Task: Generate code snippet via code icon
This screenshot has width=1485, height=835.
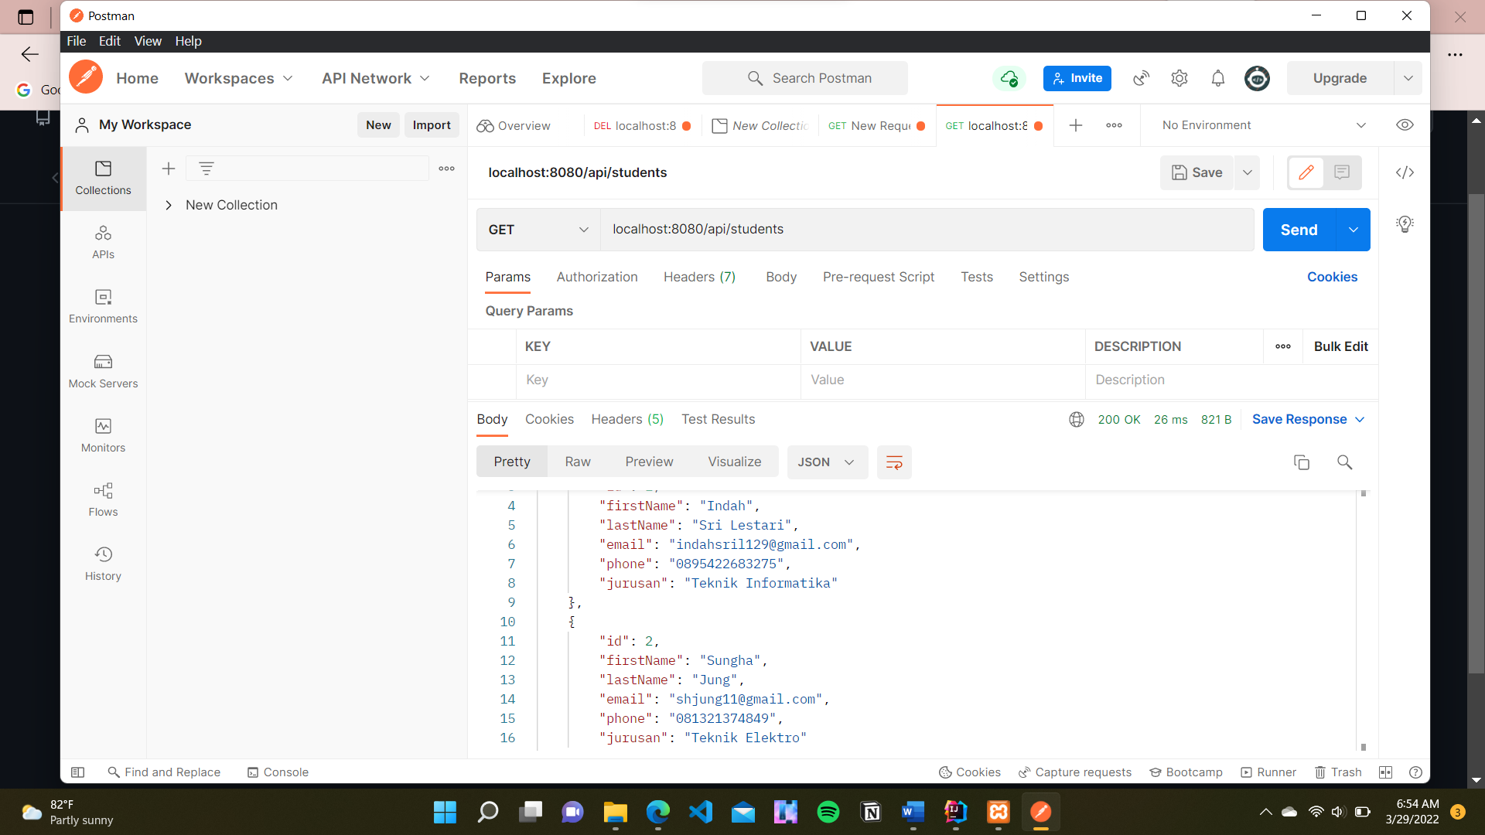Action: click(x=1405, y=172)
